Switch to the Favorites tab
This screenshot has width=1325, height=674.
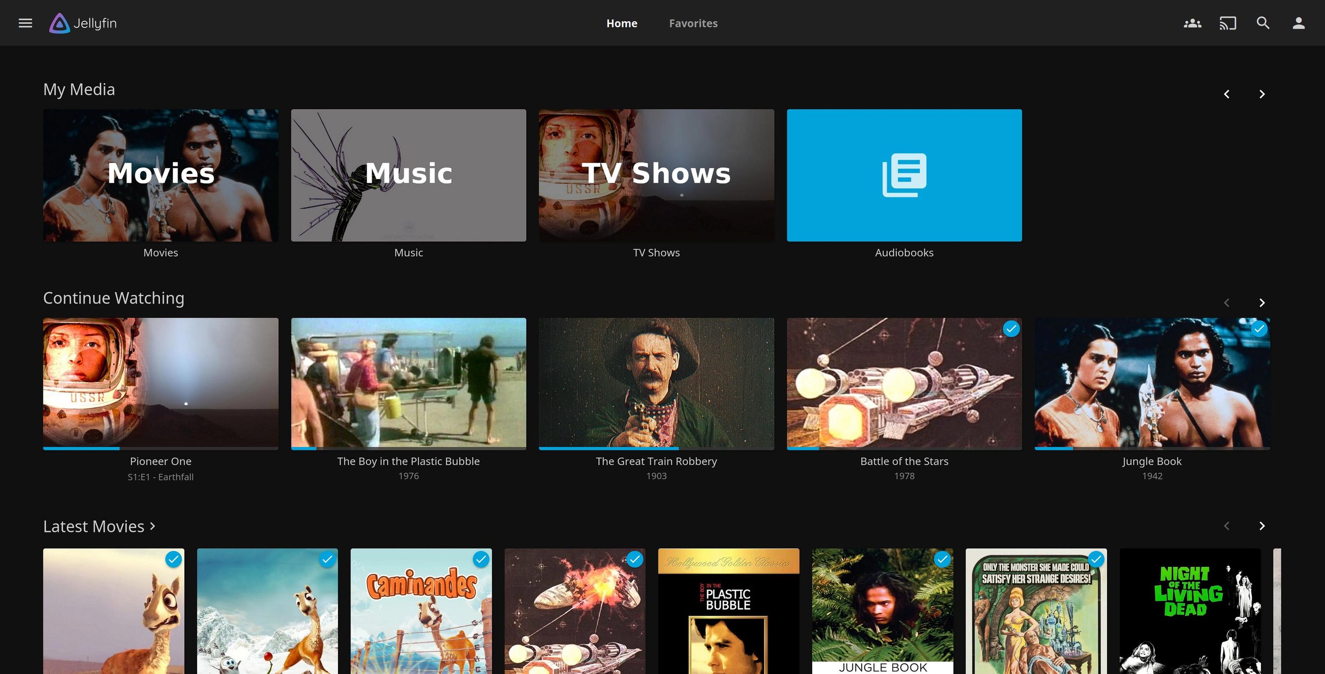[693, 23]
